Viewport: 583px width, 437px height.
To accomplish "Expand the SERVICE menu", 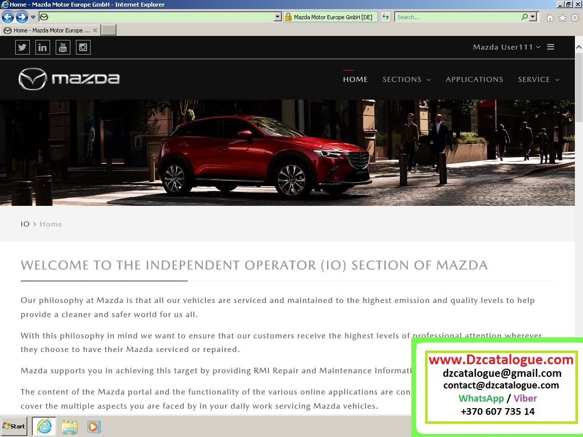I will [538, 79].
